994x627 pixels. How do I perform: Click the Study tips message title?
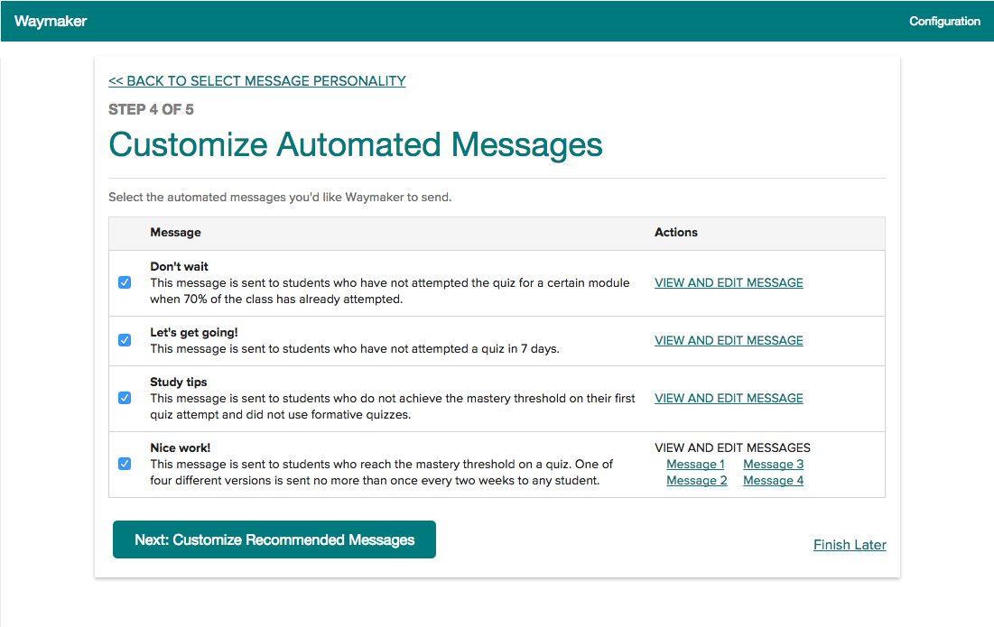[x=179, y=382]
